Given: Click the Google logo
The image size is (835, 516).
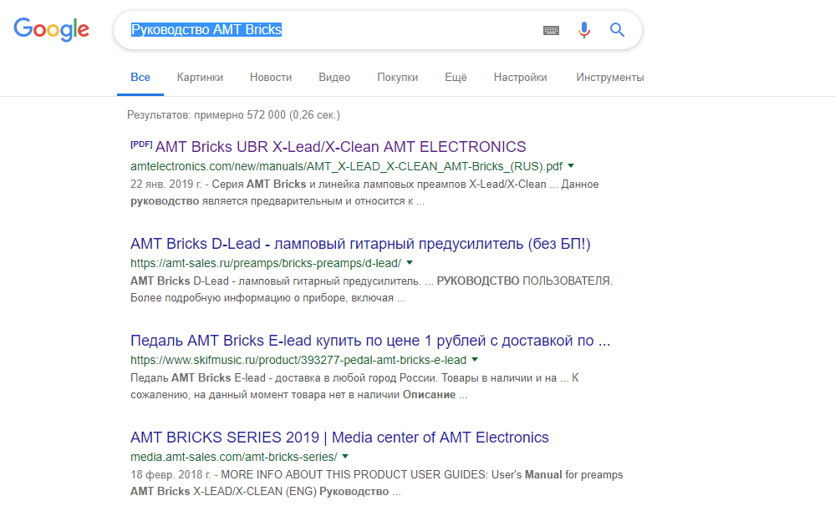Looking at the screenshot, I should pyautogui.click(x=51, y=29).
